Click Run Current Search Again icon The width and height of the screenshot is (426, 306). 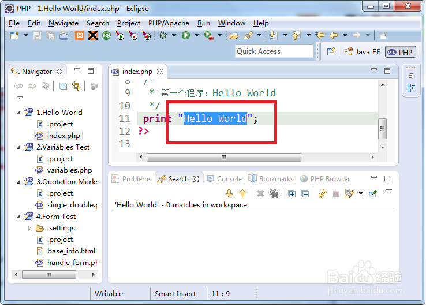pos(323,193)
